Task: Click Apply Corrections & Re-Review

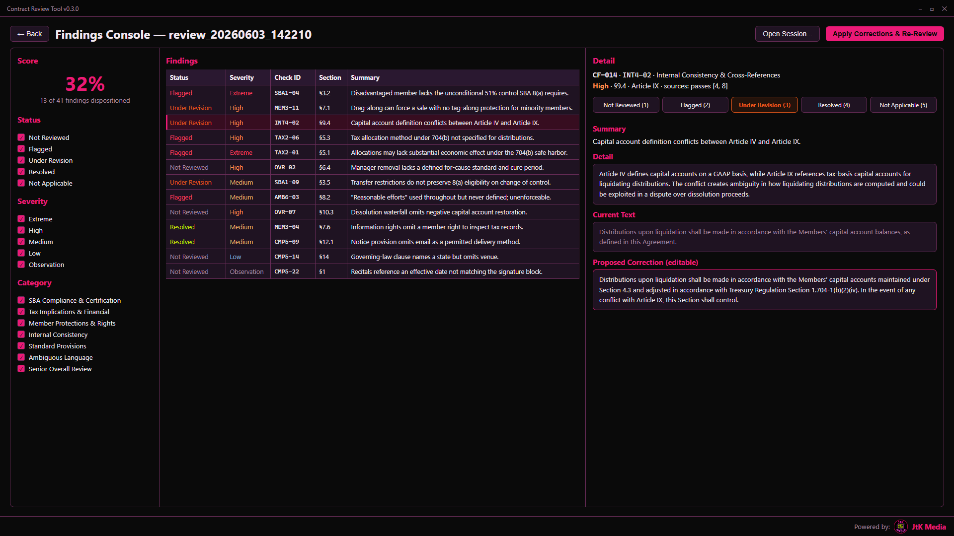Action: pos(884,34)
